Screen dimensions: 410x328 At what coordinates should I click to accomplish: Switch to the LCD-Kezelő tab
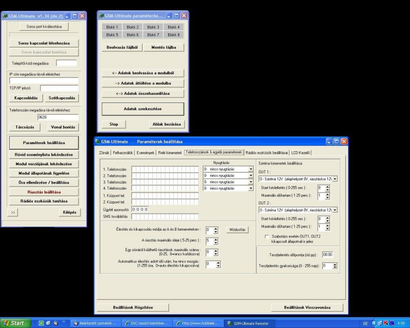point(300,153)
